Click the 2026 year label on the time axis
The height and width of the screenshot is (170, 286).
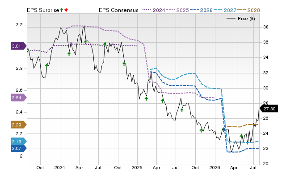(x=214, y=167)
